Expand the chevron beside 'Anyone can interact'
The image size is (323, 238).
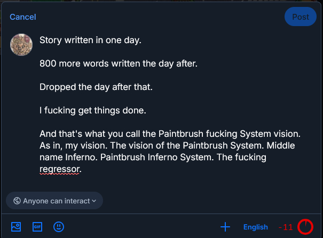[94, 201]
